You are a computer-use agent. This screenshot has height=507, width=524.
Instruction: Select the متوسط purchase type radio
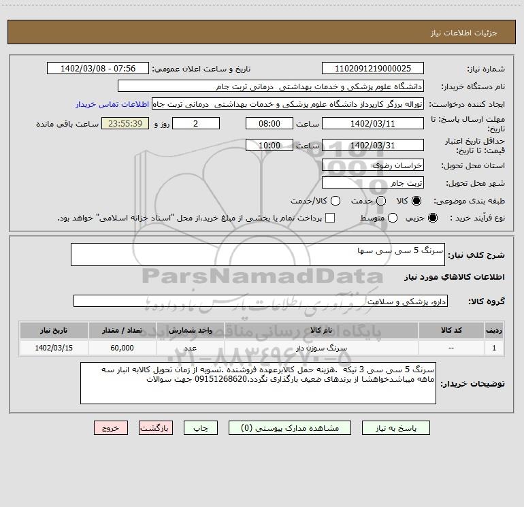coord(393,218)
